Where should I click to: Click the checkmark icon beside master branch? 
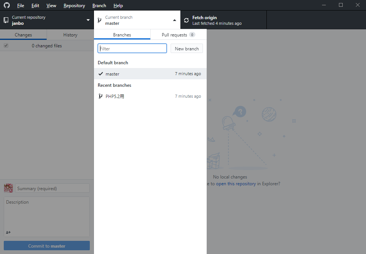tap(101, 74)
